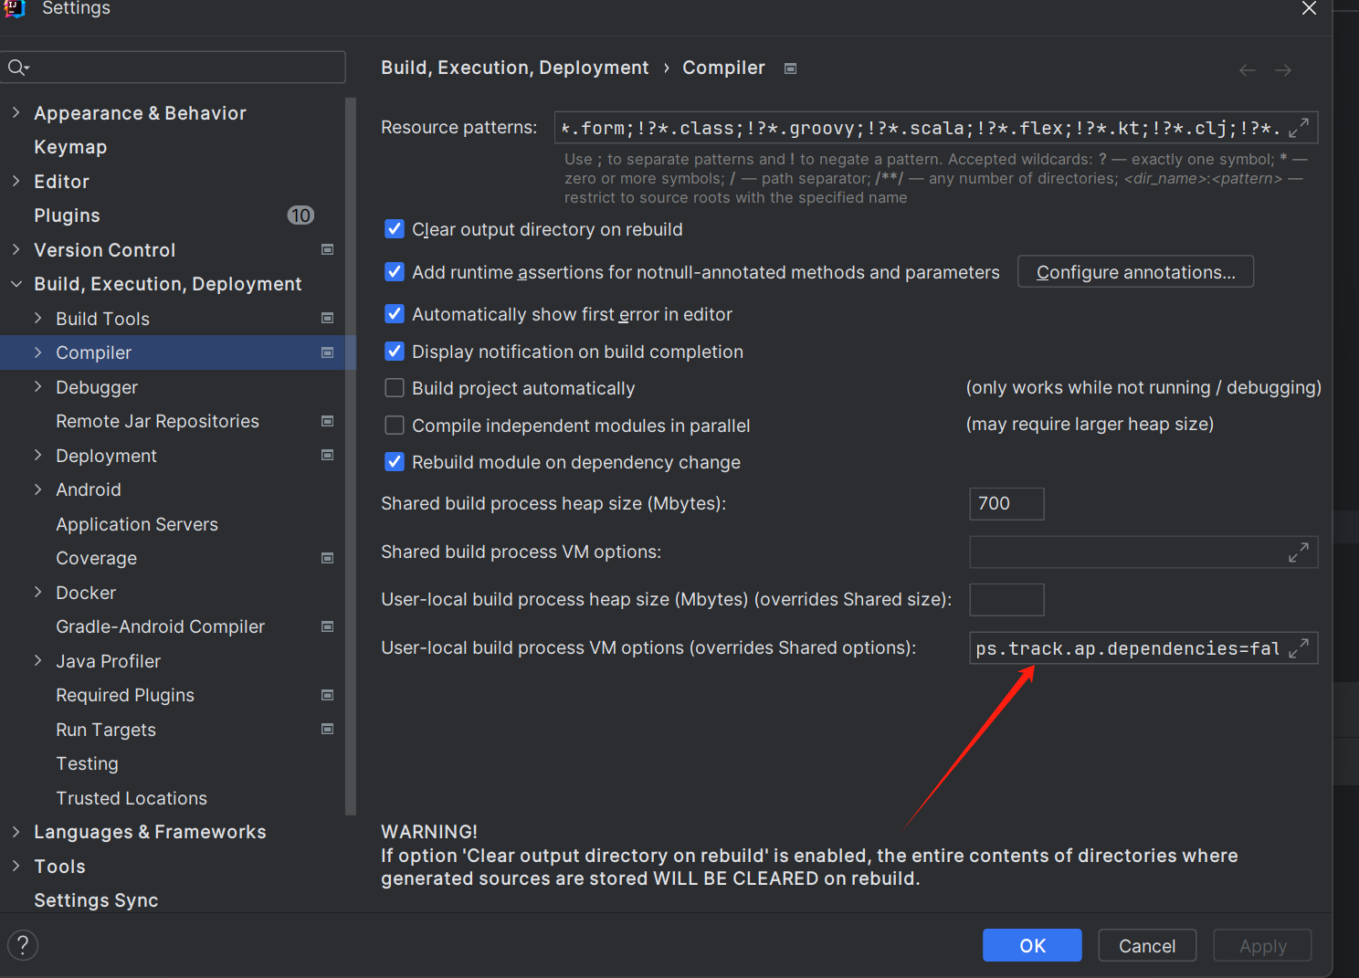Select Keymap in the settings tree

(70, 147)
